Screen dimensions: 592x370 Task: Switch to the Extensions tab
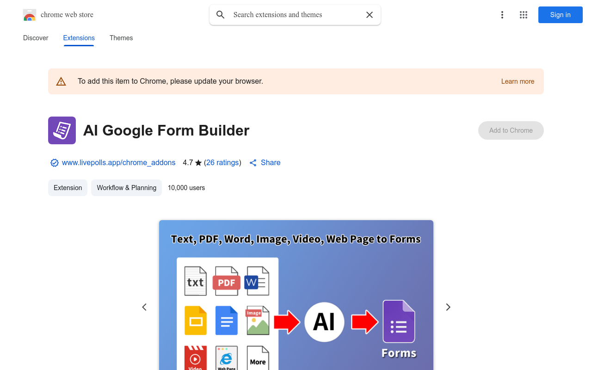click(79, 38)
